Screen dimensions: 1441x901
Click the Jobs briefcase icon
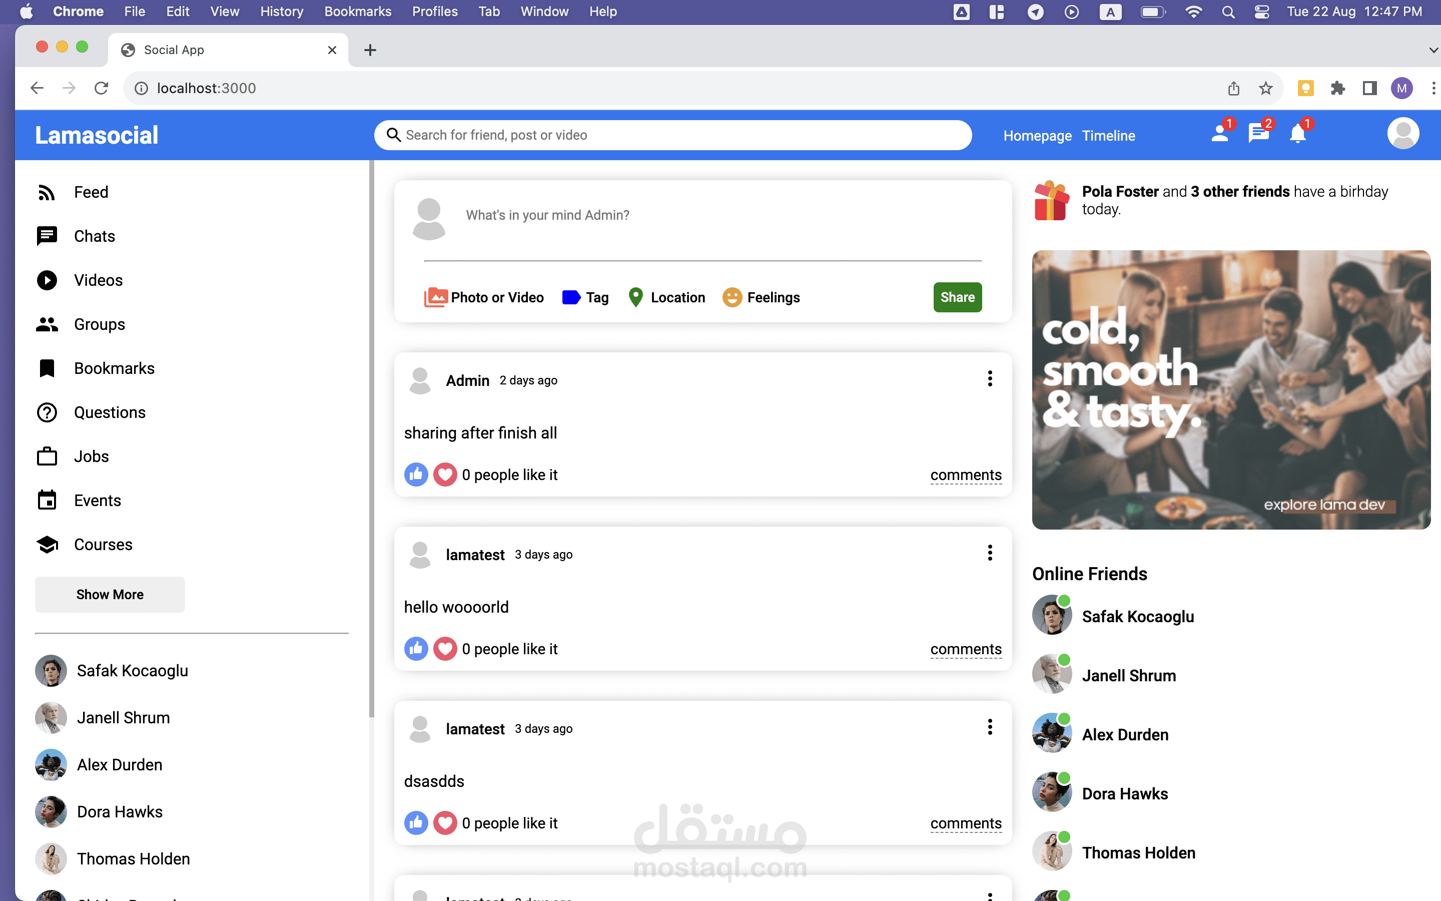coord(47,457)
